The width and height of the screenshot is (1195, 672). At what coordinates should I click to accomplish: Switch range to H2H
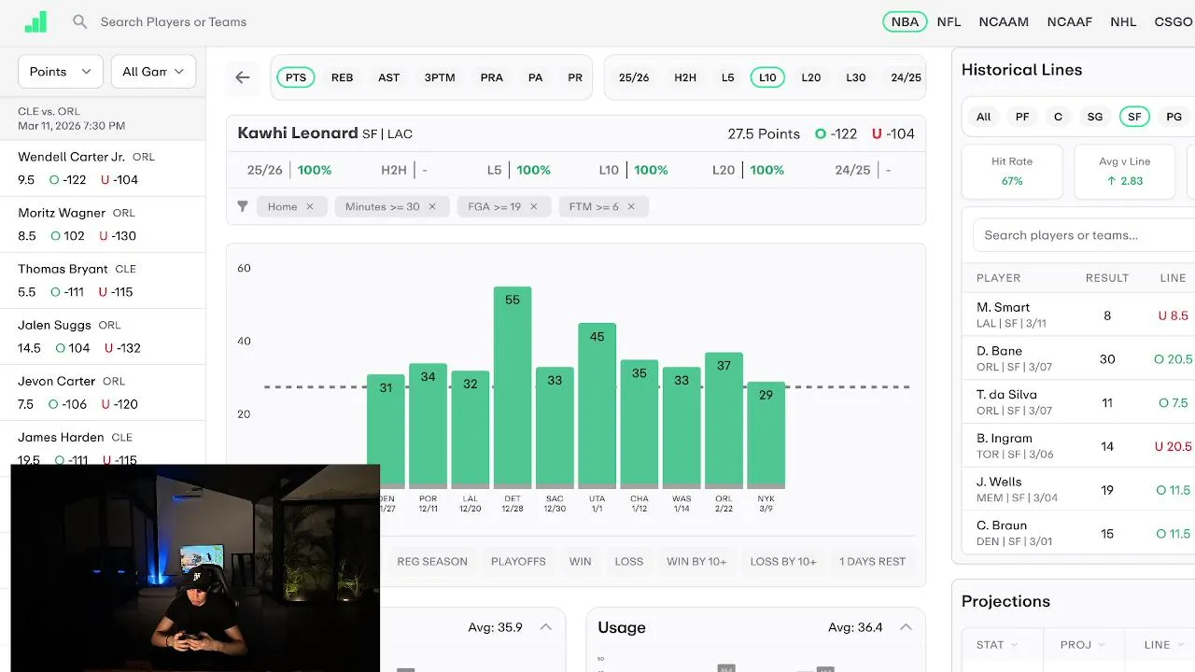click(x=685, y=77)
